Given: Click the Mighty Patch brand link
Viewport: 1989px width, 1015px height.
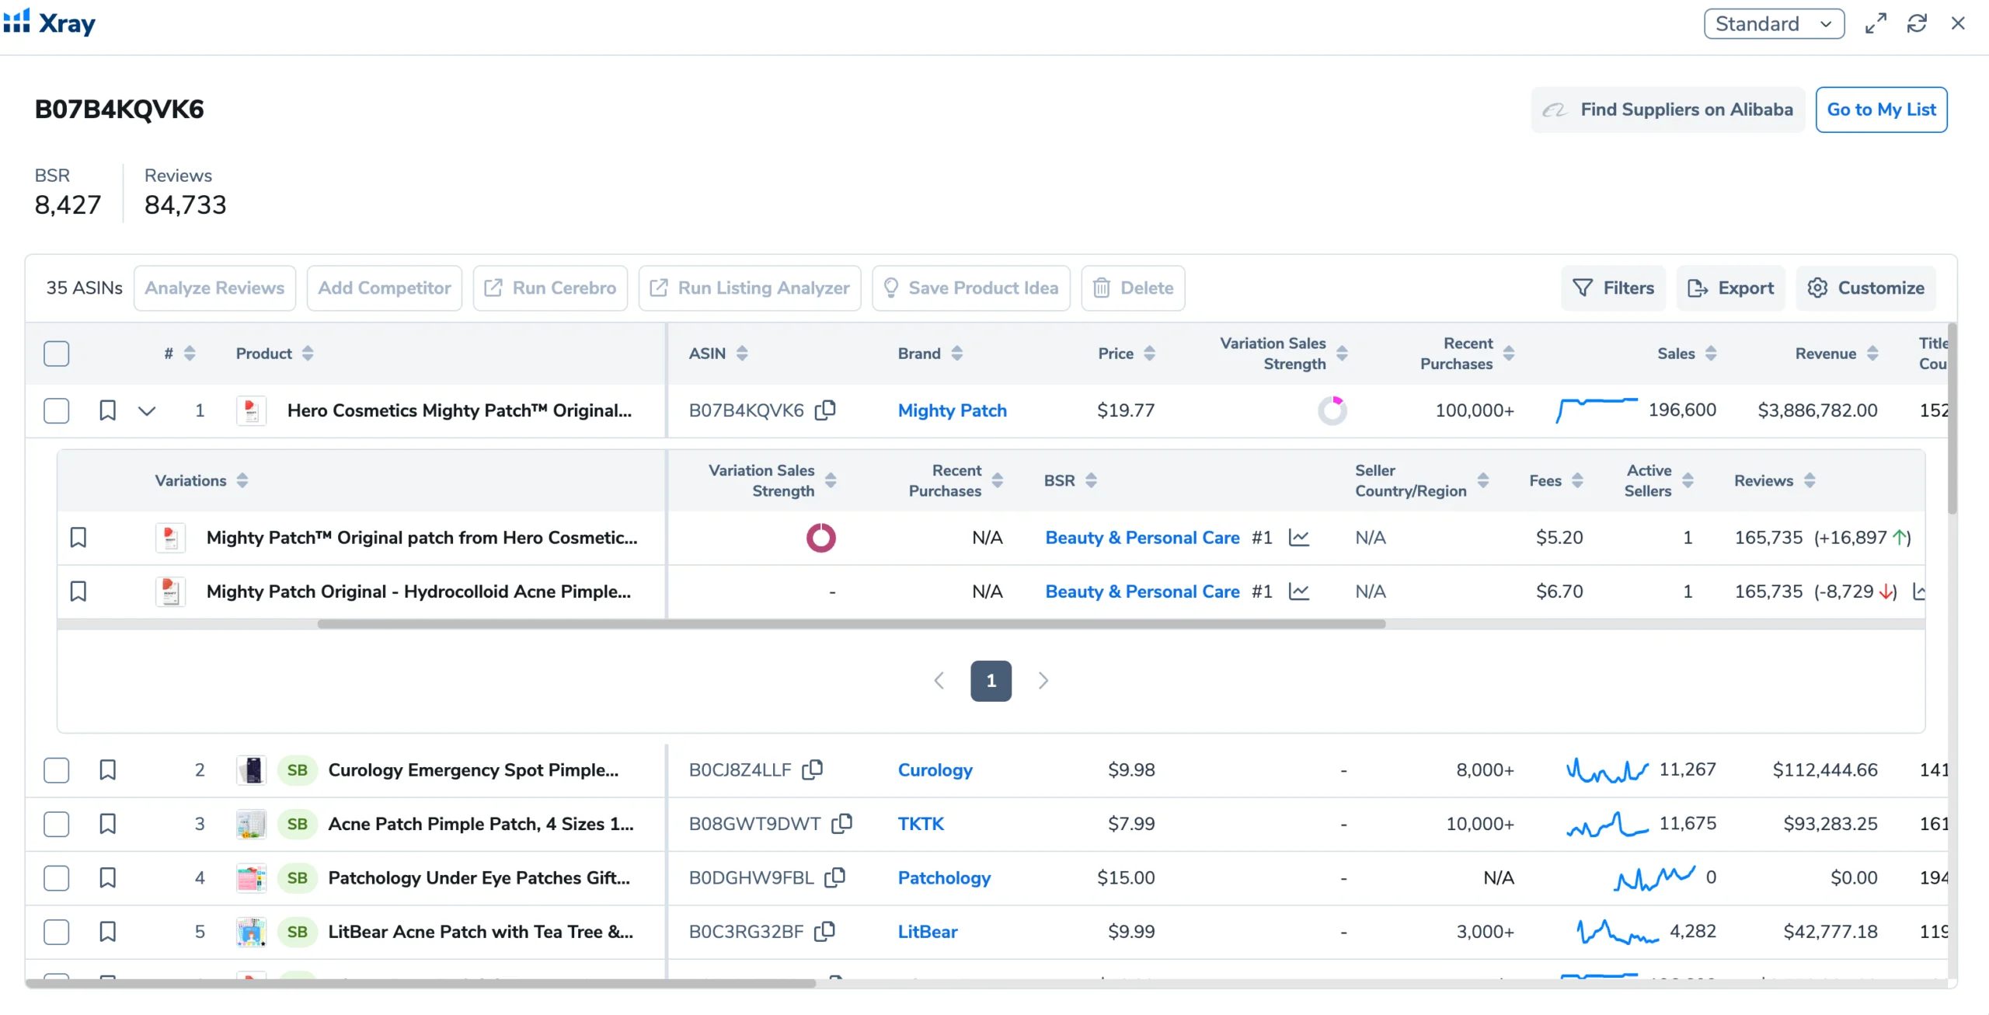Looking at the screenshot, I should (x=953, y=410).
